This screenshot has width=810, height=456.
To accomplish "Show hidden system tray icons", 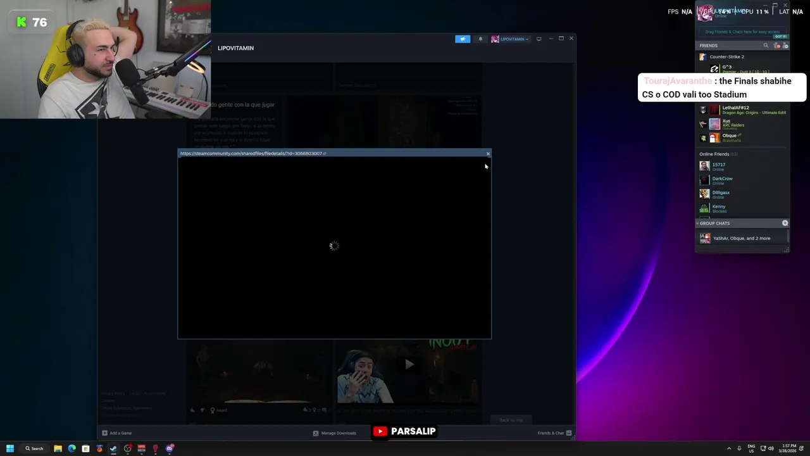I will coord(728,448).
